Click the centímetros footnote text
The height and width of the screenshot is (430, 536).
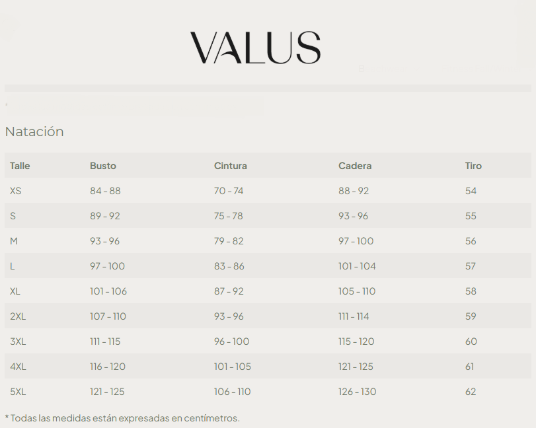pos(122,418)
